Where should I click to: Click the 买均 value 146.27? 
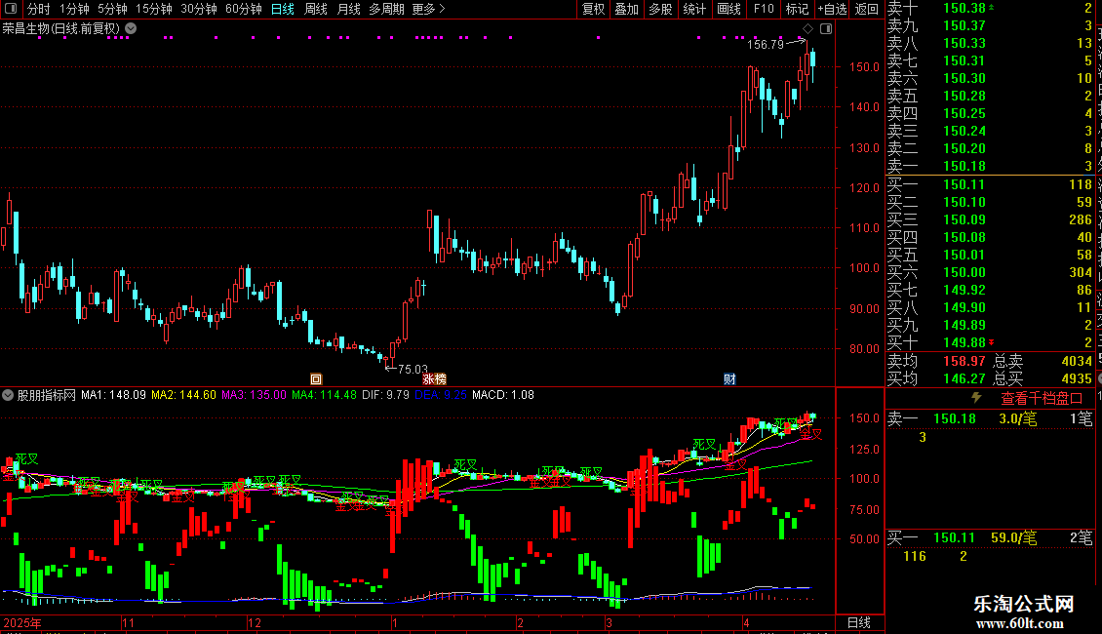(964, 378)
